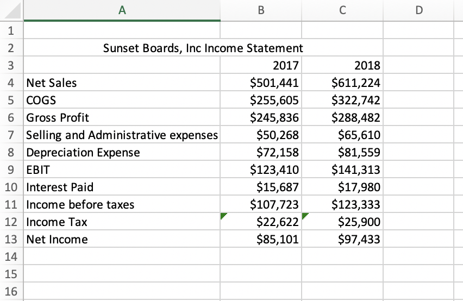Select the Income before taxes label
The image size is (463, 301).
click(122, 204)
